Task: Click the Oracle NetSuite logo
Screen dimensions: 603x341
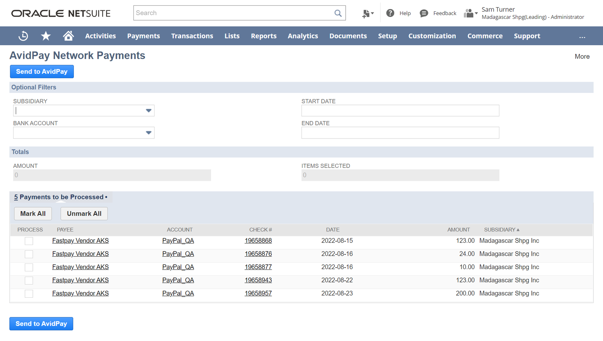Action: click(61, 14)
